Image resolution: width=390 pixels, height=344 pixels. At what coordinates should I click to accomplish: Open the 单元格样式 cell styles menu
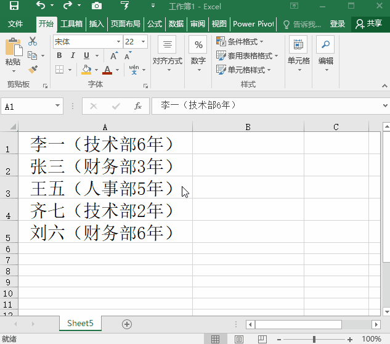click(243, 70)
